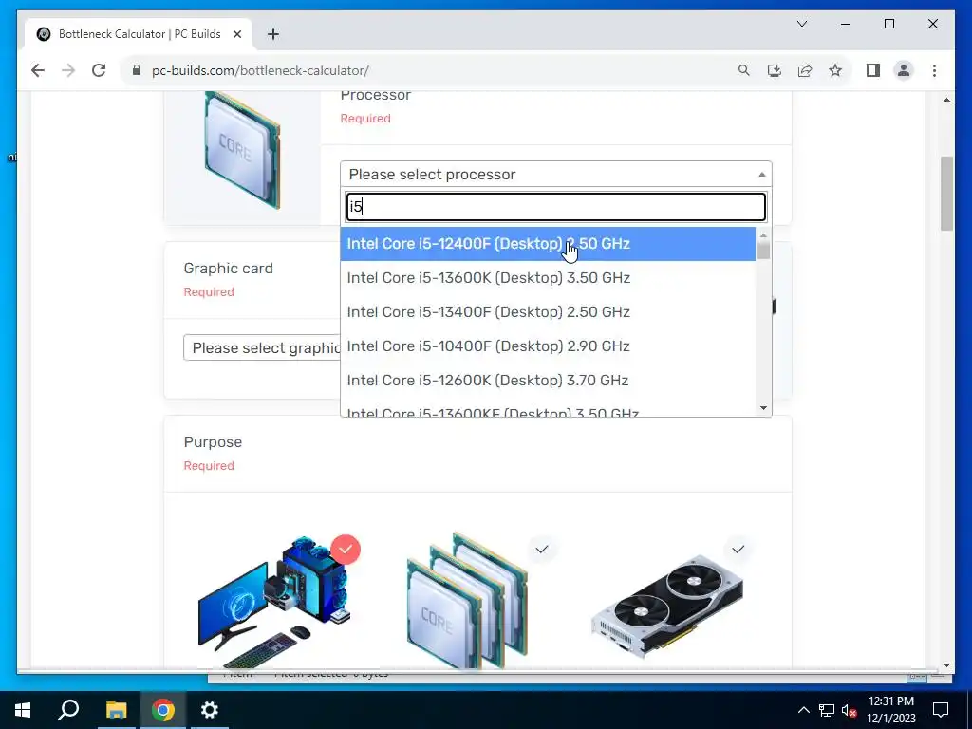Open a new browser tab
The height and width of the screenshot is (729, 972).
(272, 34)
